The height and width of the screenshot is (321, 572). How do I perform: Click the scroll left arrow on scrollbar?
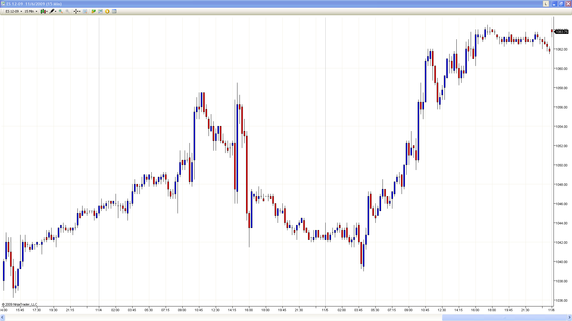2,317
